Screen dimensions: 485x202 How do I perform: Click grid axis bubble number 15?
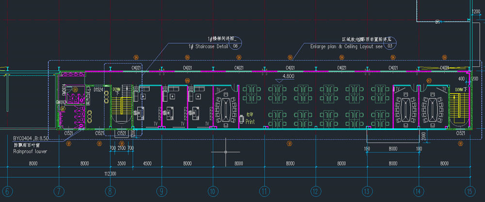[470, 191]
